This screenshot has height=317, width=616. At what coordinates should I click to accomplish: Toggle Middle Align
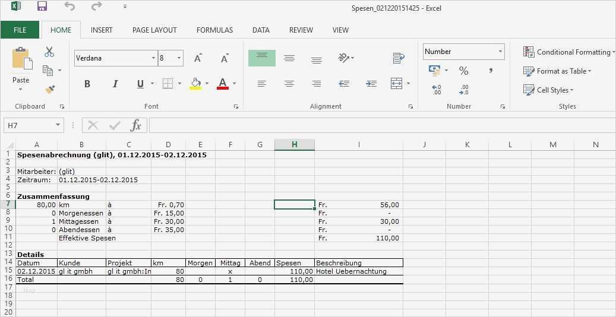(289, 58)
